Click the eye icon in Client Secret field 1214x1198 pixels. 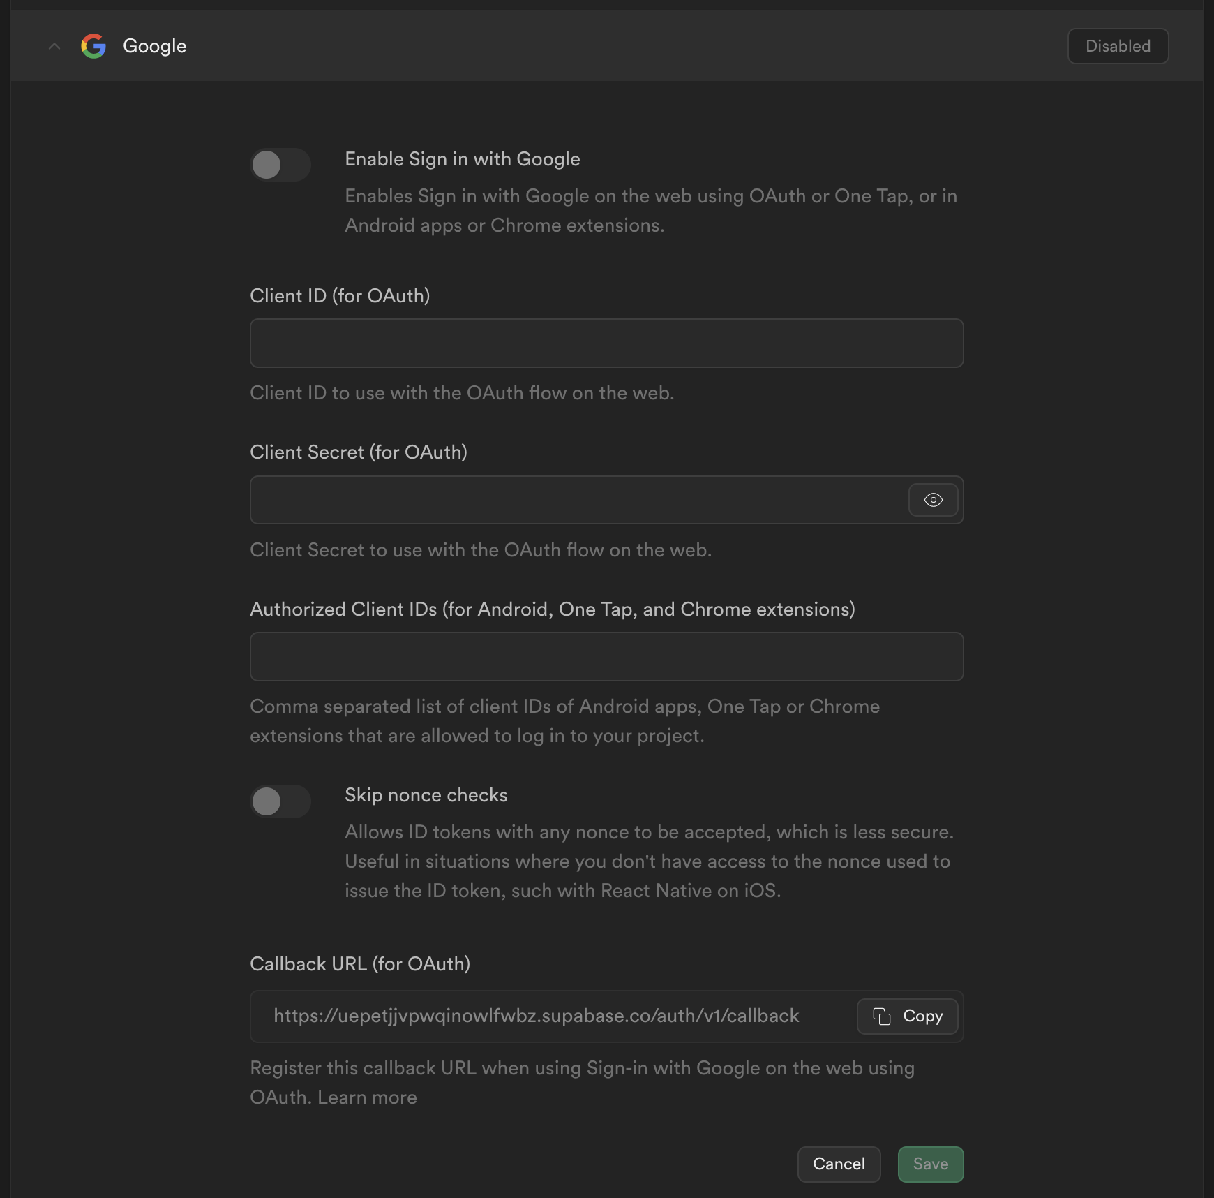[x=933, y=499]
